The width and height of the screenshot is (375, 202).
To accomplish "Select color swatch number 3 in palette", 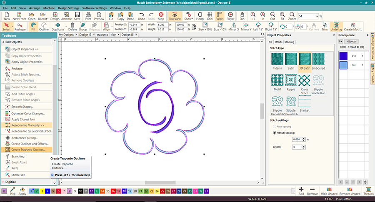I will click(42, 190).
